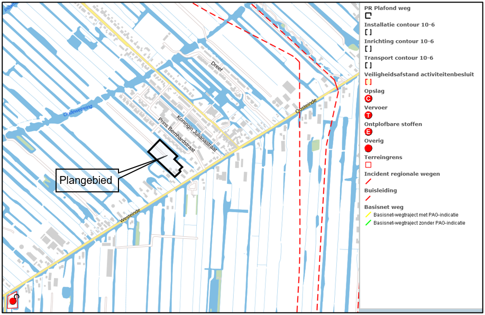Click Basisnet-wegtraject zonder PAG-indicatie text
This screenshot has height=315, width=485.
(419, 223)
